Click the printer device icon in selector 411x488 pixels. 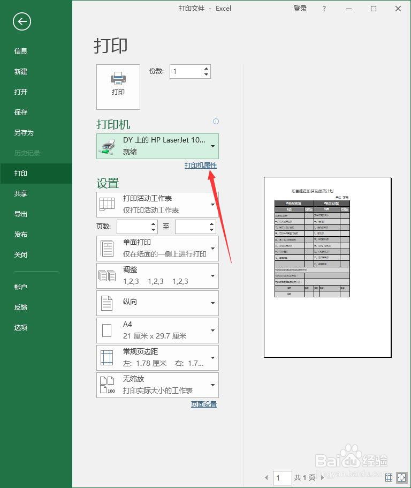(x=106, y=146)
